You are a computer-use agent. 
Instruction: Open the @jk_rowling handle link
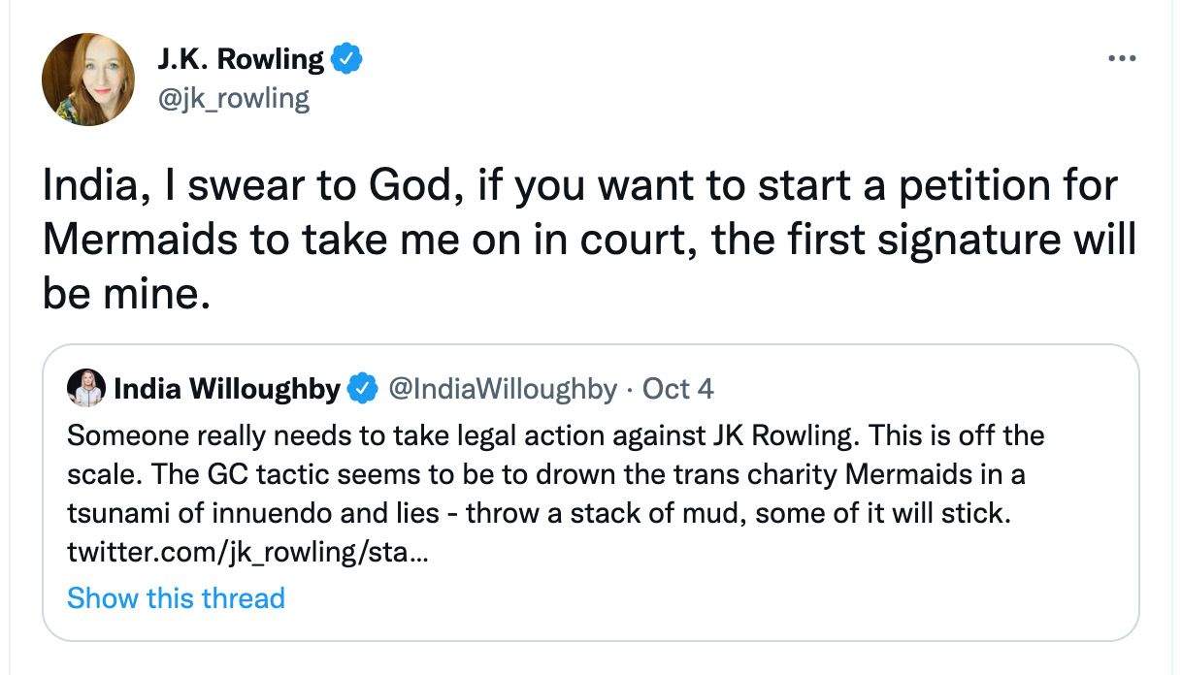click(233, 98)
